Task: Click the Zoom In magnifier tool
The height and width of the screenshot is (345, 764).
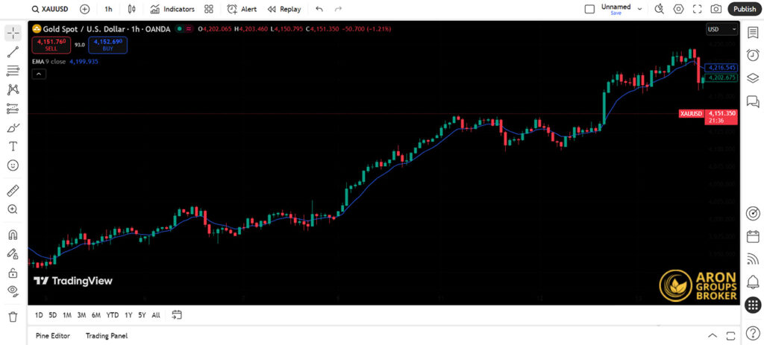Action: pyautogui.click(x=13, y=209)
